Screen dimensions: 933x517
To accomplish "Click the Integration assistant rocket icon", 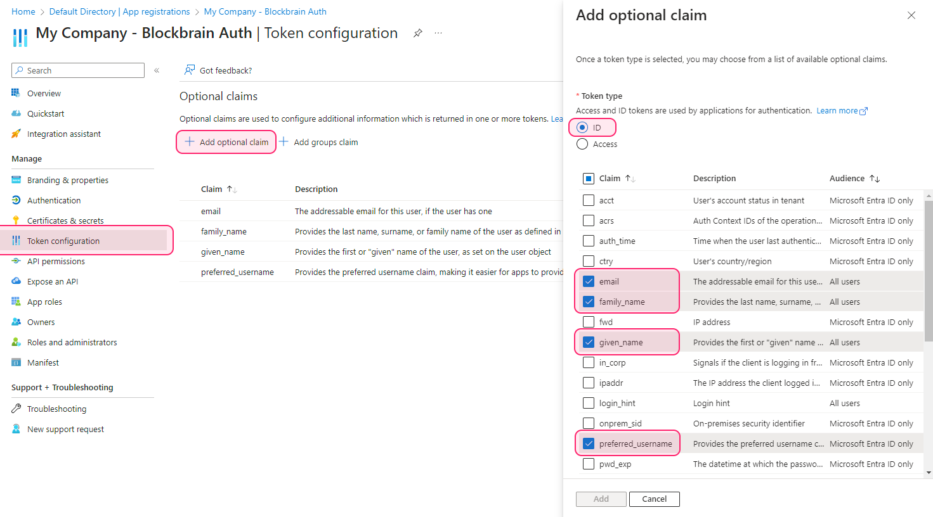I will (16, 134).
